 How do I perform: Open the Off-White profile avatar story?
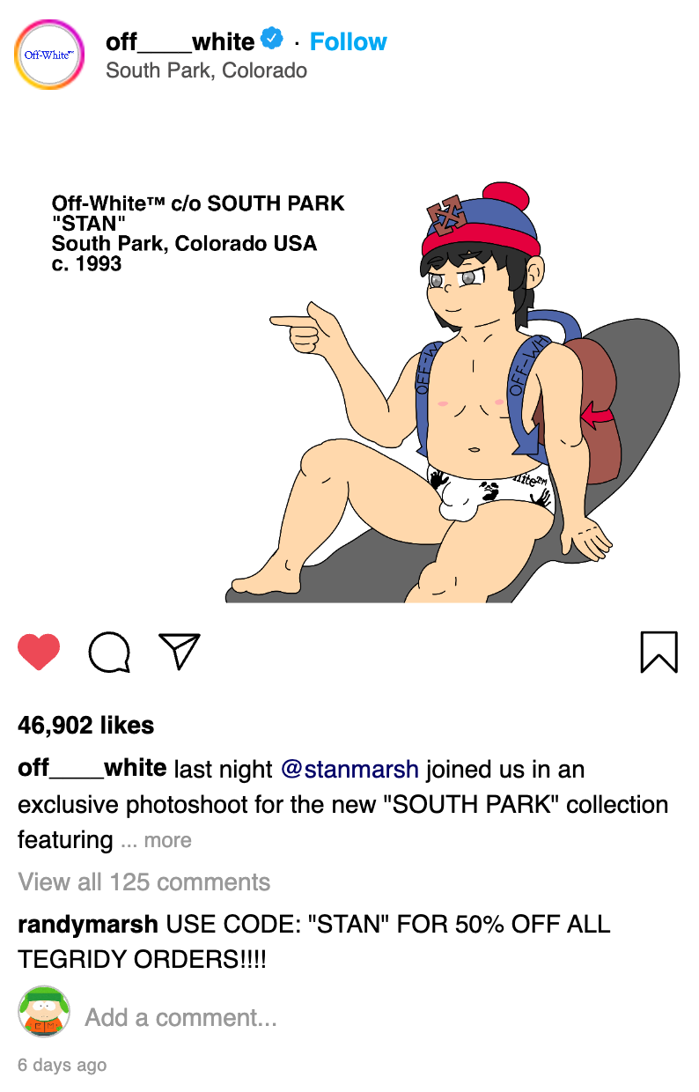[50, 55]
